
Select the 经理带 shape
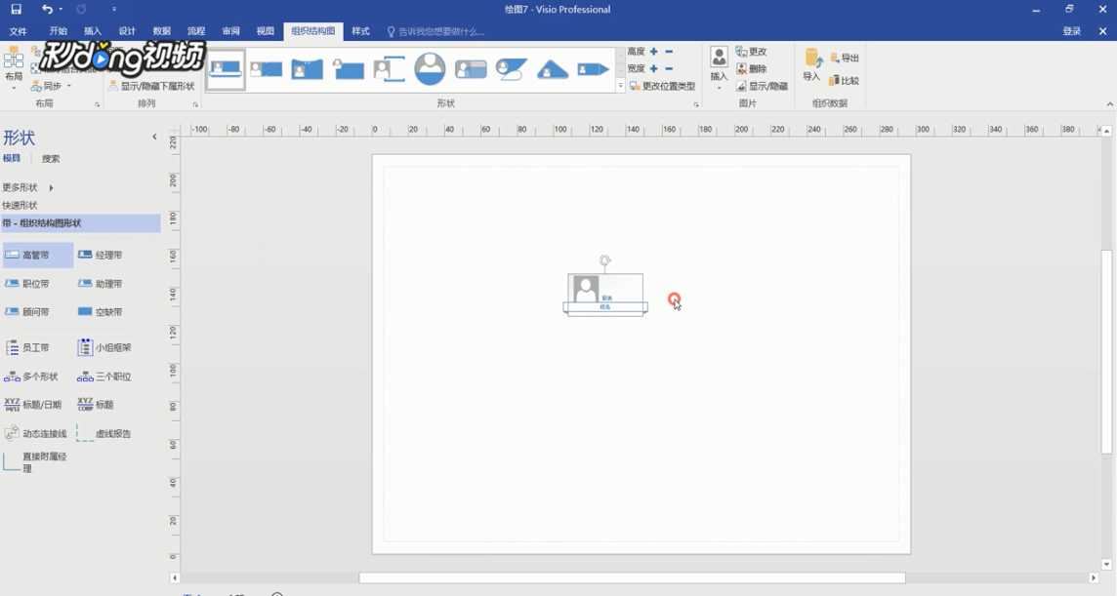101,255
